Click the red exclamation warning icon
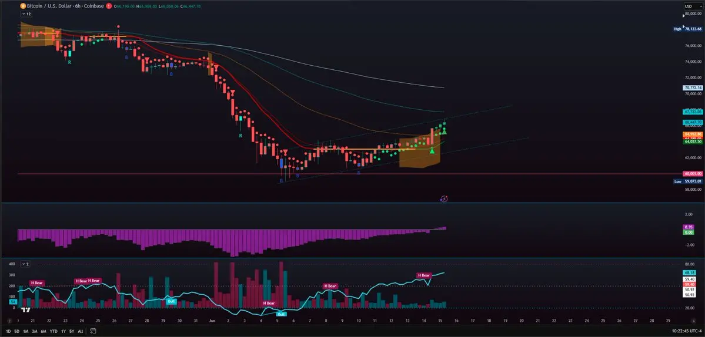This screenshot has width=705, height=337. coord(109,6)
